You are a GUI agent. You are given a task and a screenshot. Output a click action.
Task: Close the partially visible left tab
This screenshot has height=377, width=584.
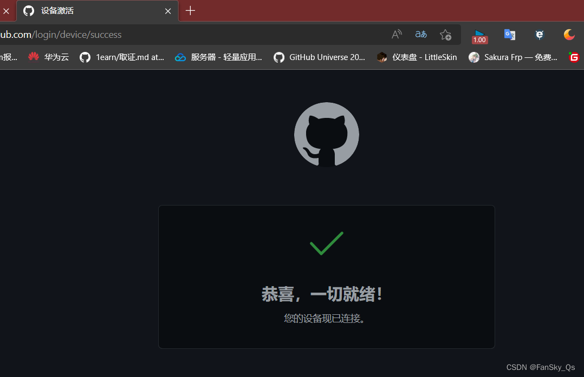pyautogui.click(x=6, y=11)
